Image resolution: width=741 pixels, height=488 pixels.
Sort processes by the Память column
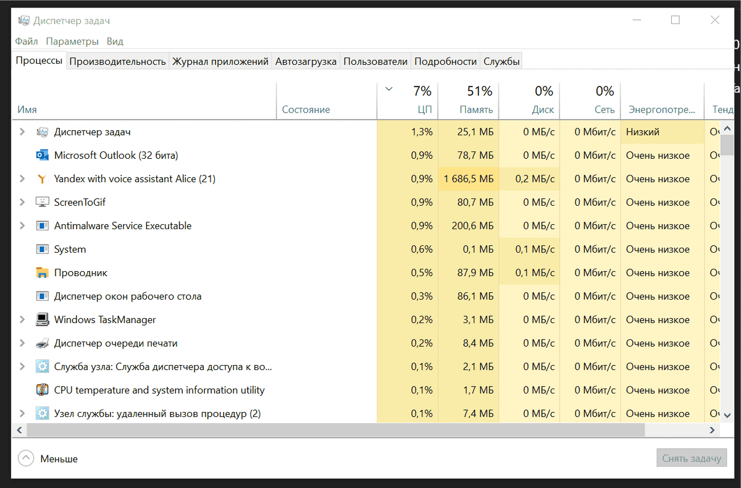coord(477,100)
